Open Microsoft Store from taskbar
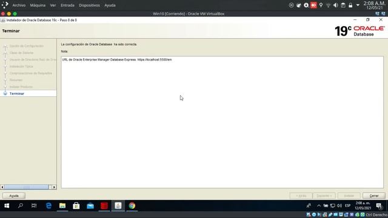Viewport: 388px width, 218px height. click(76, 206)
